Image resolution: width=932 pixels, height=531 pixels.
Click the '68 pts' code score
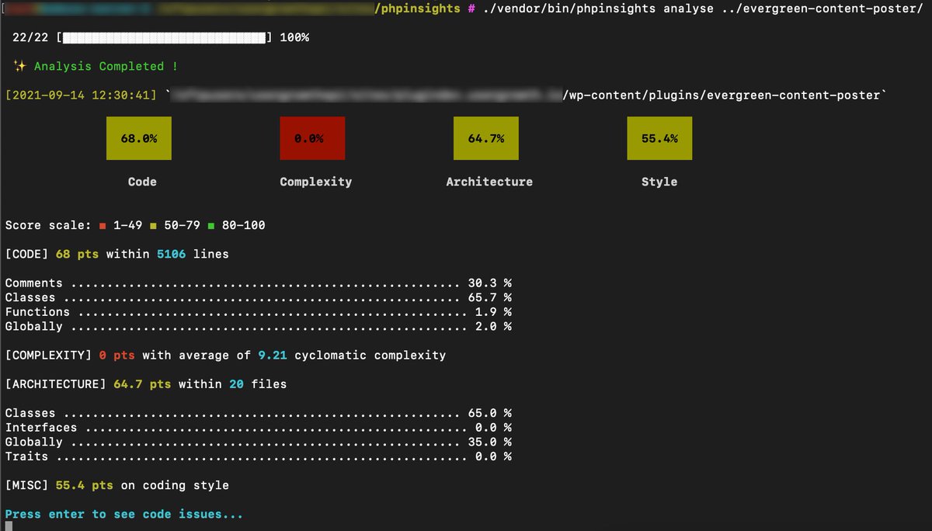pos(77,254)
